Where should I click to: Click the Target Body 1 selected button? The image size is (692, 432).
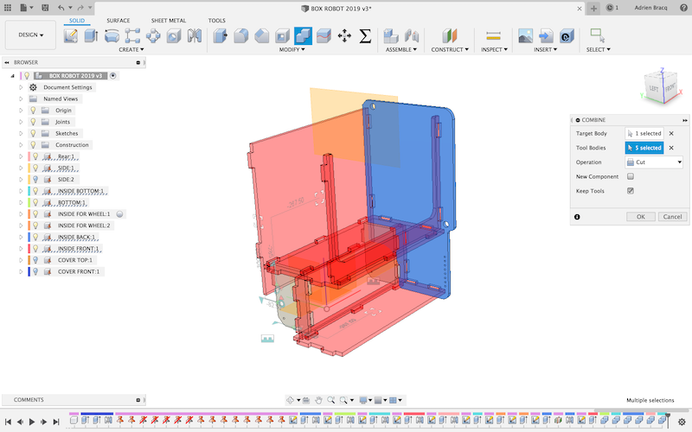[644, 133]
